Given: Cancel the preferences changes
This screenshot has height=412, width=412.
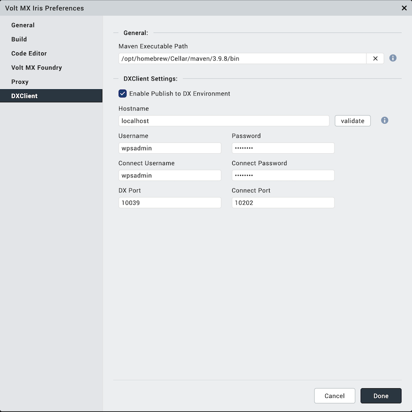Looking at the screenshot, I should click(334, 396).
